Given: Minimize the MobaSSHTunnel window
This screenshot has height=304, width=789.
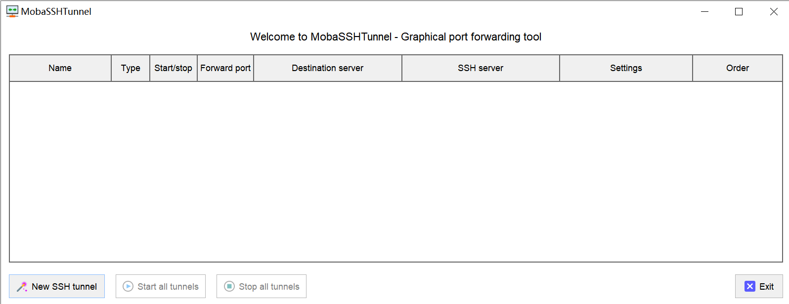Looking at the screenshot, I should (704, 12).
